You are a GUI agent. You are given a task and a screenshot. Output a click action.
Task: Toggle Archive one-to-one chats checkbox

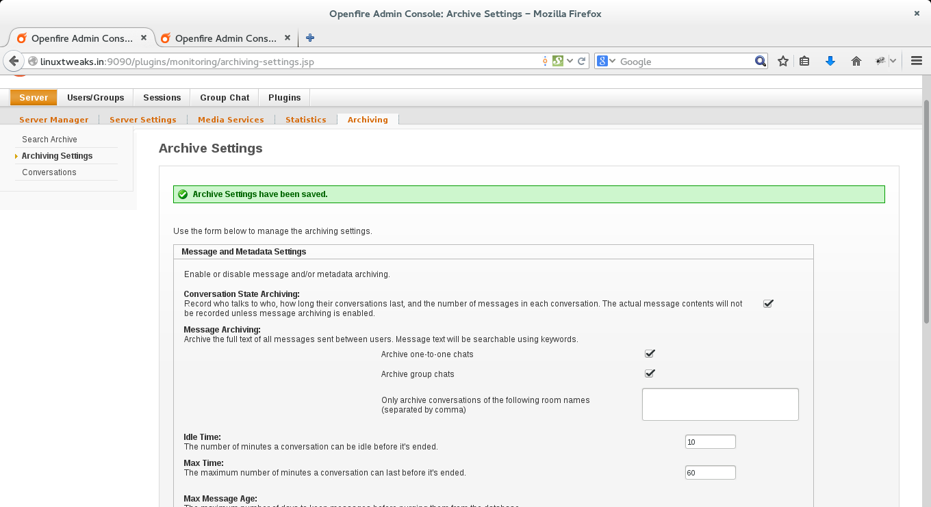[x=650, y=354]
